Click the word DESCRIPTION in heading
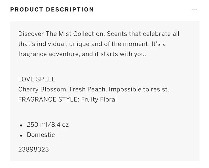The width and height of the screenshot is (209, 168). tap(70, 10)
